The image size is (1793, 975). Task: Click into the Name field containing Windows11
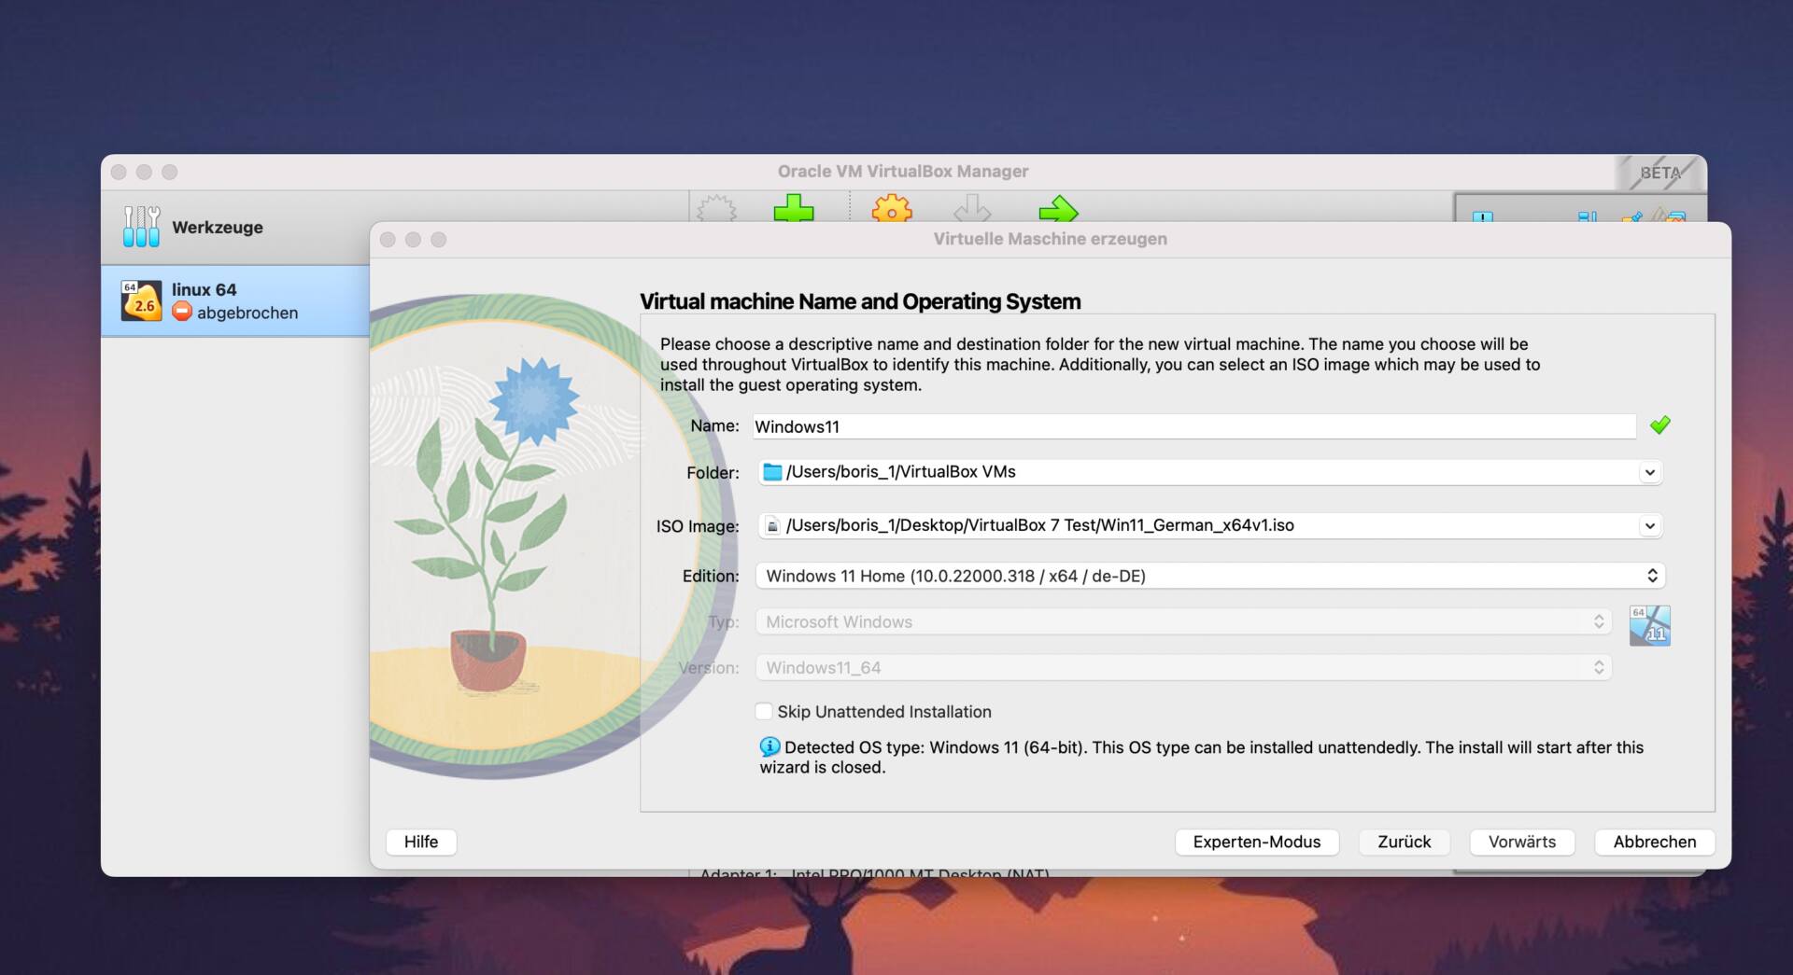click(1193, 426)
